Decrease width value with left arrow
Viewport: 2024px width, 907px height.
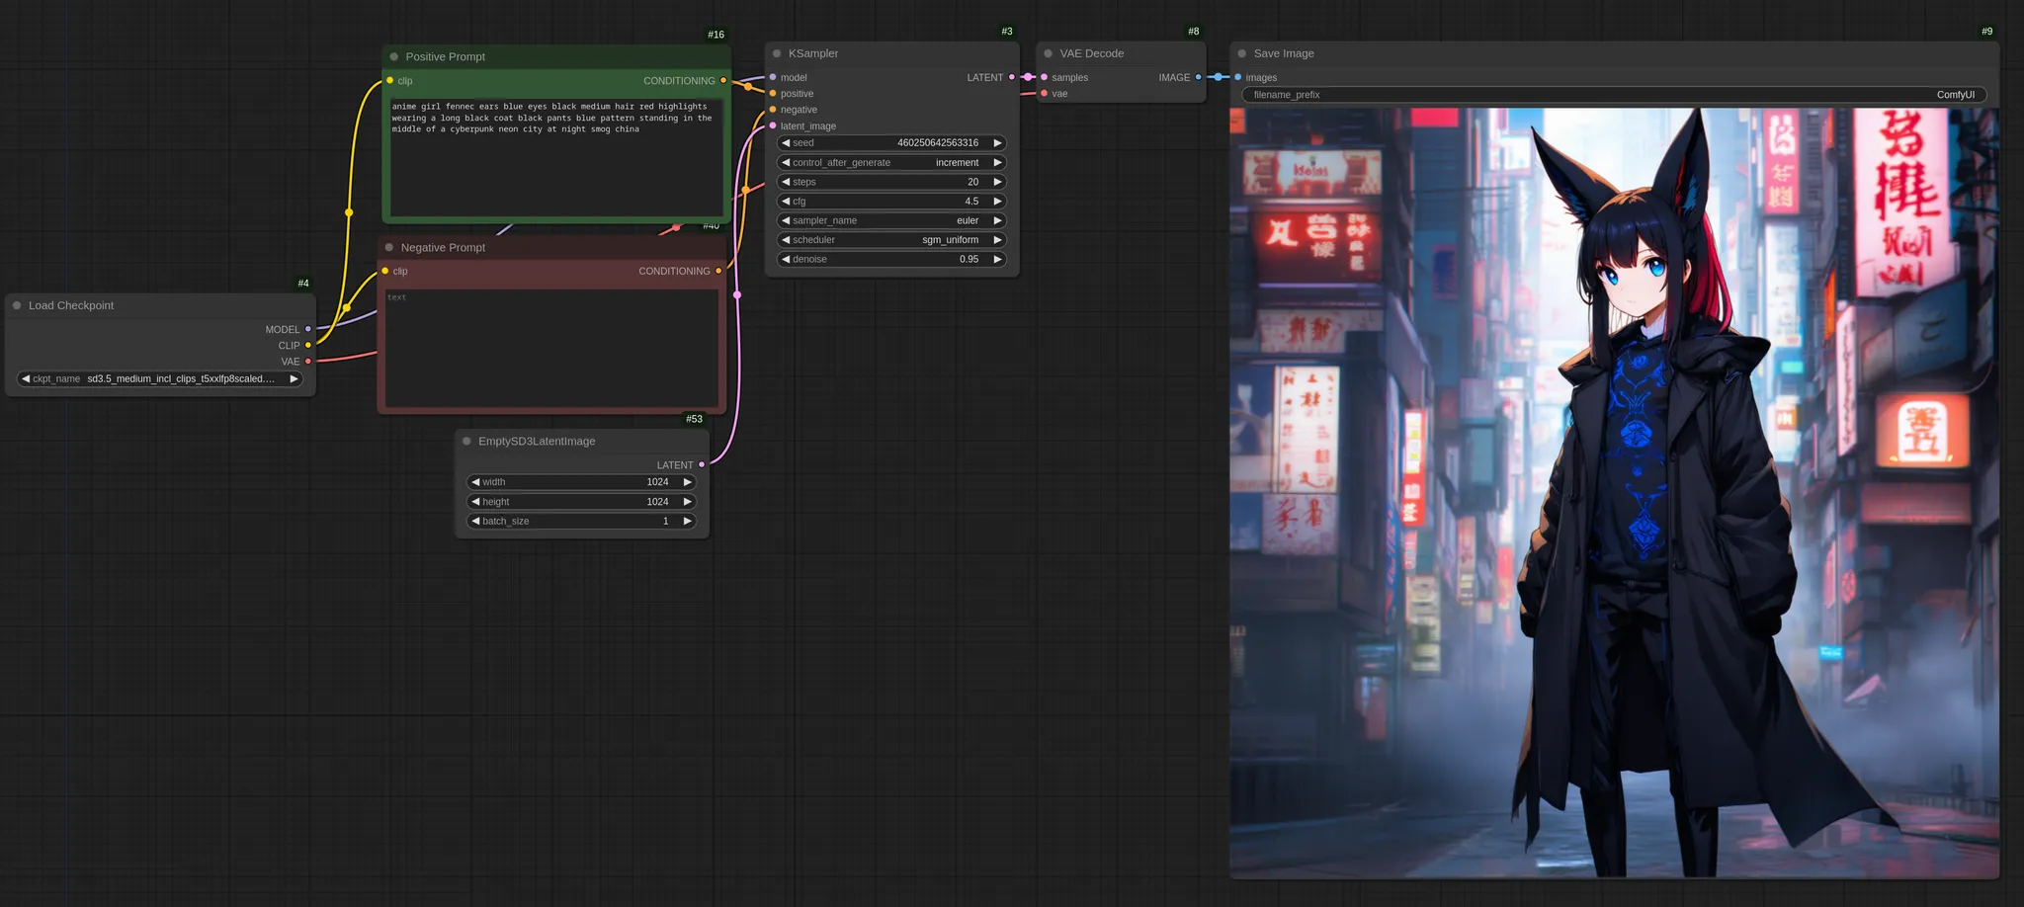click(x=475, y=482)
